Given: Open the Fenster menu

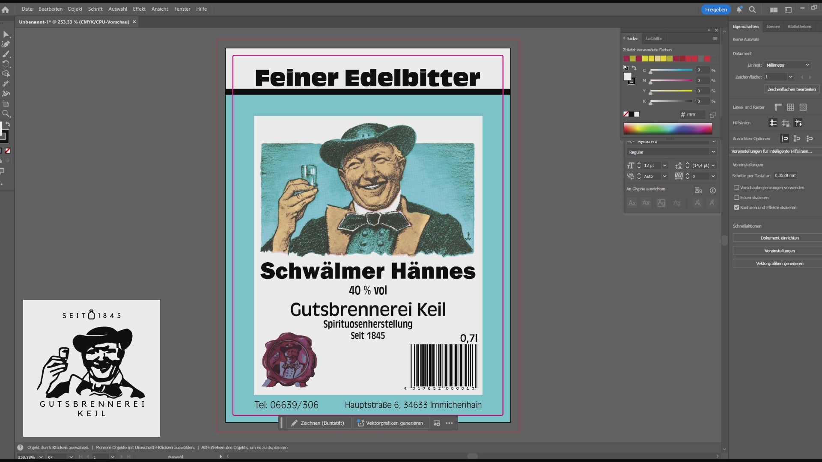Looking at the screenshot, I should (x=182, y=9).
